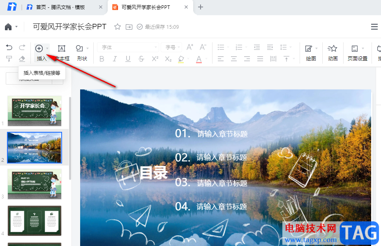Toggle superscript X² formatting
The height and width of the screenshot is (246, 381).
[155, 59]
